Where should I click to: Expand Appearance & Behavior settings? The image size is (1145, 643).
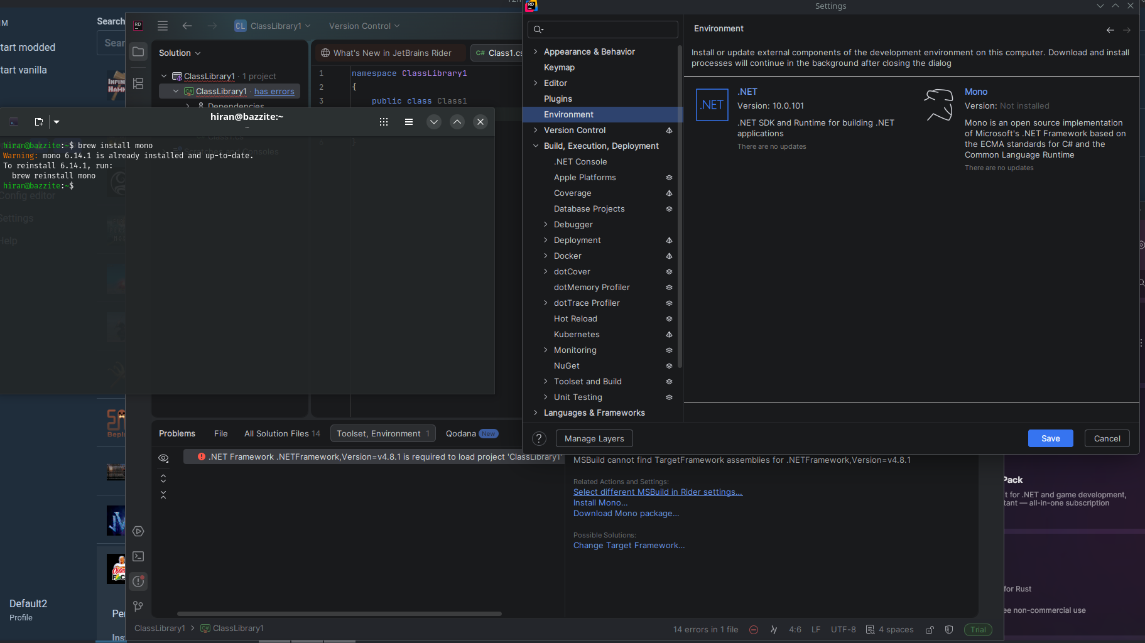[x=536, y=51]
